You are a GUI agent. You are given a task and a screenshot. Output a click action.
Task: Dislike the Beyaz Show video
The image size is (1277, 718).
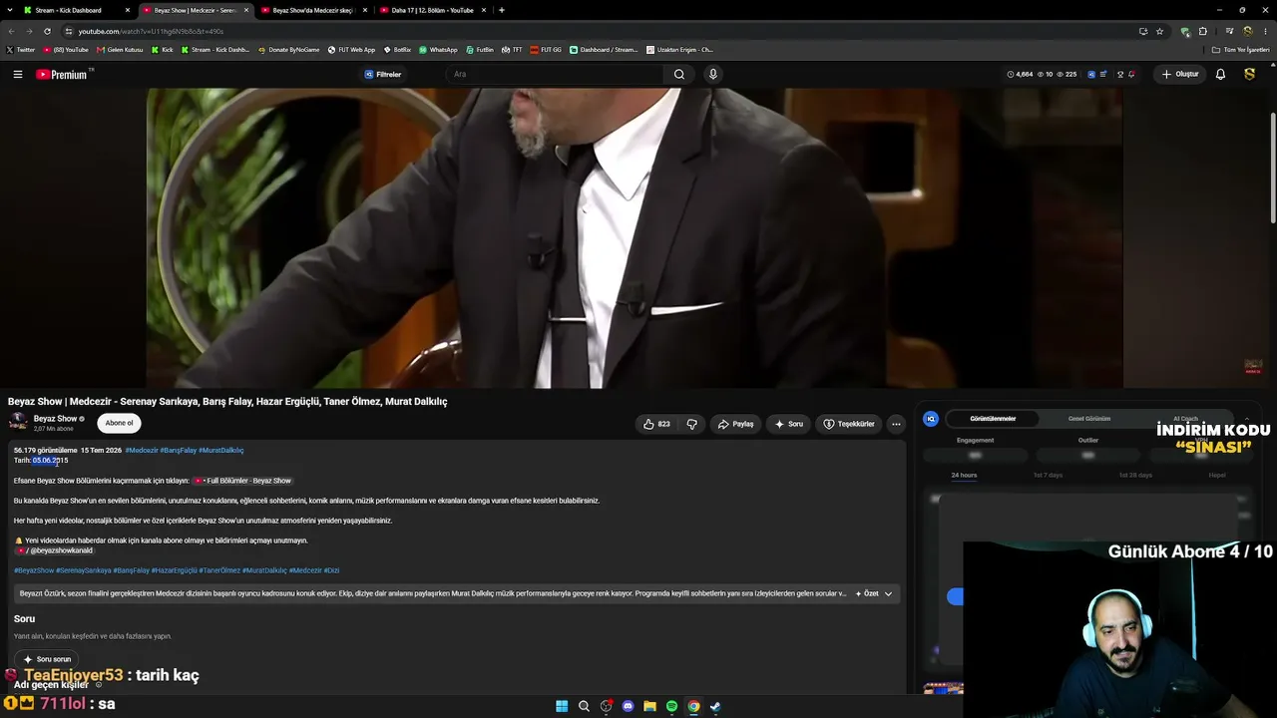click(x=691, y=424)
